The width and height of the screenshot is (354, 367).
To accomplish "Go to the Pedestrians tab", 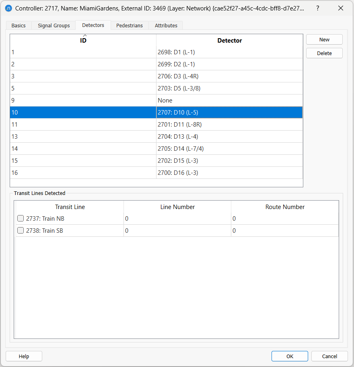I will [x=129, y=25].
